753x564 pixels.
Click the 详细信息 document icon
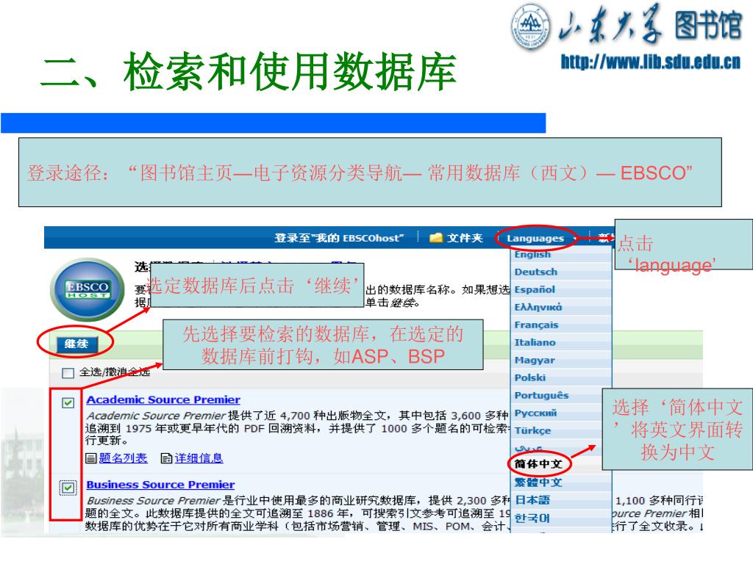166,458
